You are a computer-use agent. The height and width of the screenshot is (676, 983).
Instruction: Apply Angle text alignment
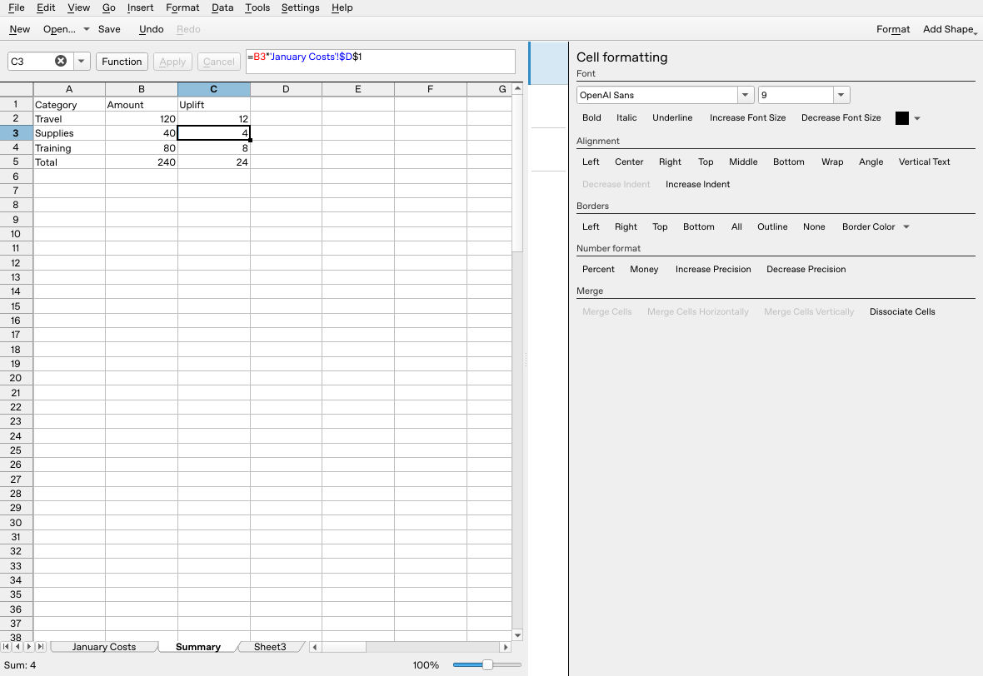[x=871, y=162]
